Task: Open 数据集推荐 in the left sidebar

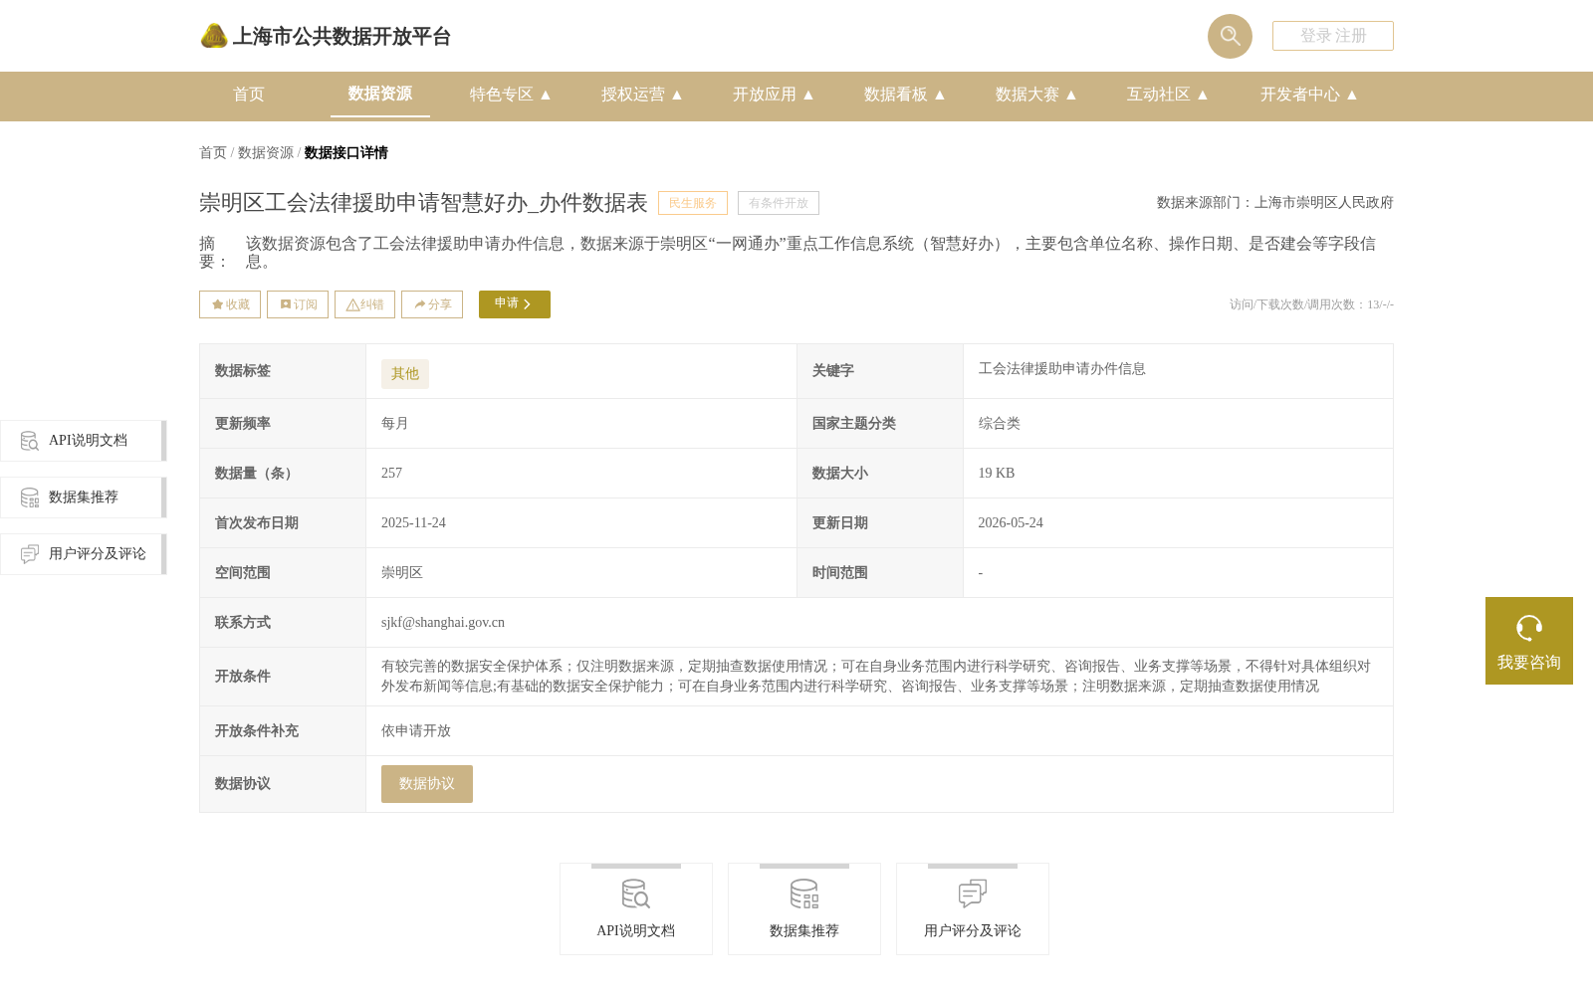Action: [84, 497]
